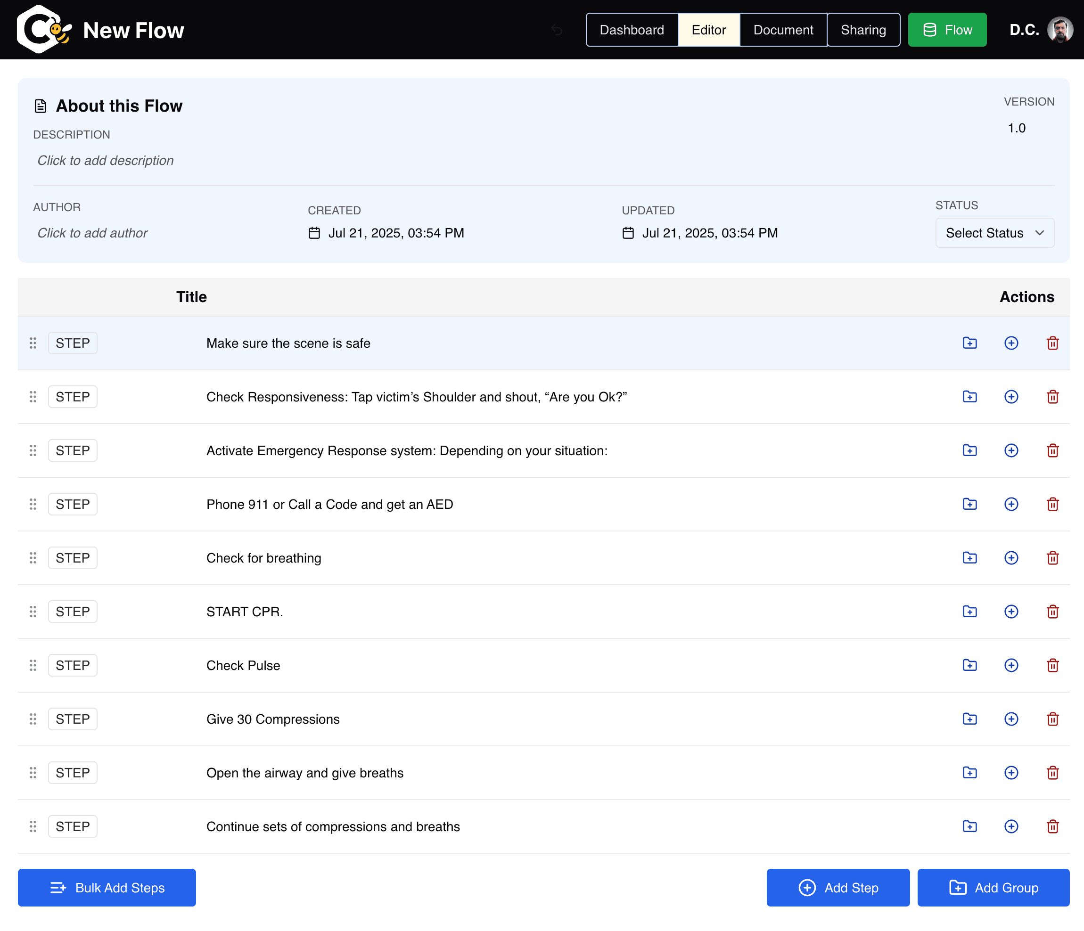Click the undo arrow icon in header
The width and height of the screenshot is (1084, 931).
pos(557,30)
